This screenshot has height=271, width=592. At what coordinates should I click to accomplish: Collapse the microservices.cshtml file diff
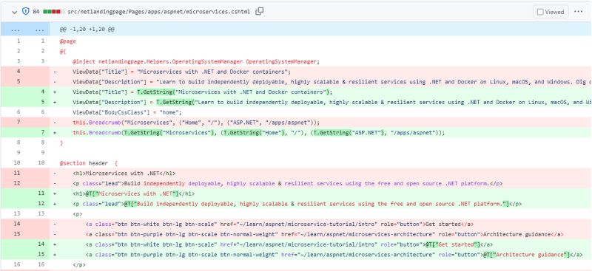(x=14, y=12)
